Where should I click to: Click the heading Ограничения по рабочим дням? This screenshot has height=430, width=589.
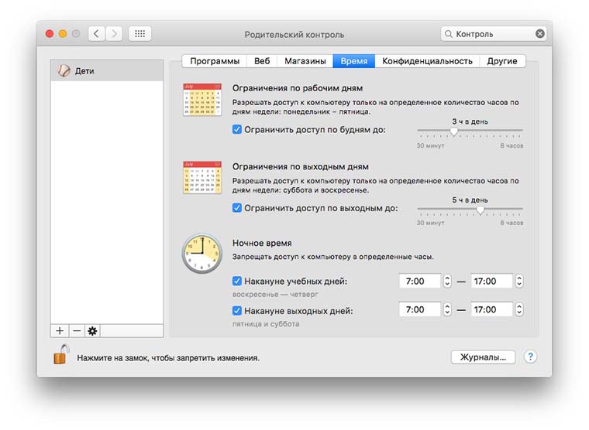click(x=298, y=88)
